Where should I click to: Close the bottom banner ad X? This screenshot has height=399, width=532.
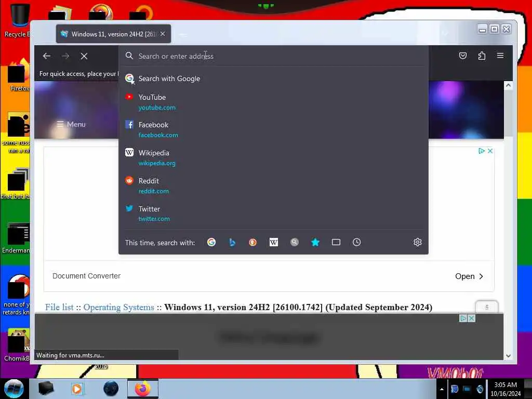(x=471, y=318)
